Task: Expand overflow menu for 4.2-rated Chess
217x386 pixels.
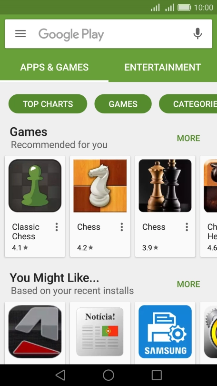Action: pyautogui.click(x=122, y=227)
